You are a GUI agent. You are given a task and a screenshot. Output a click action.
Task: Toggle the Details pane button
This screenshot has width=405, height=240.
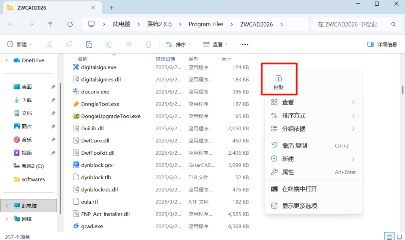(382, 44)
